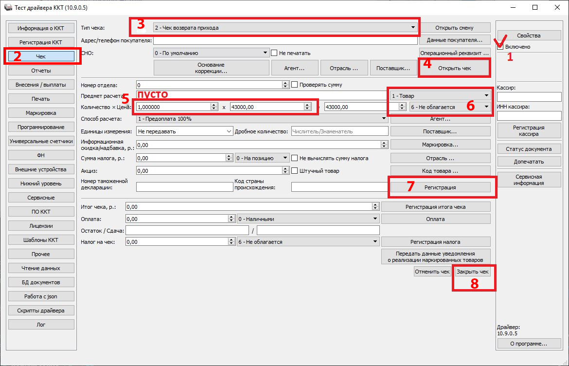Viewport: 569px width, 366px height.
Task: Go to the Маркировка section
Action: [41, 113]
